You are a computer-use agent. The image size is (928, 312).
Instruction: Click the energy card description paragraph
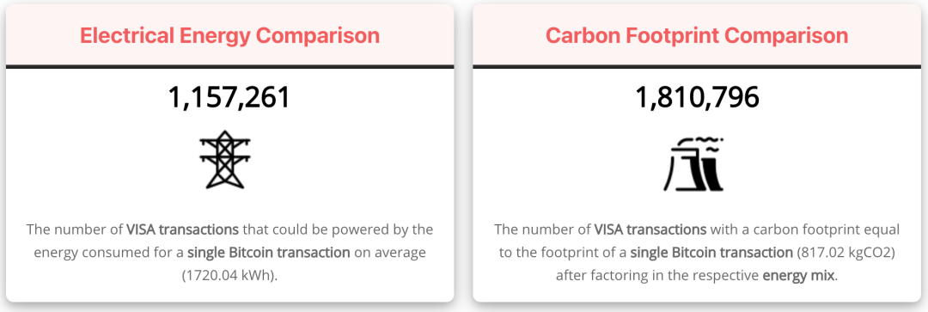click(229, 253)
